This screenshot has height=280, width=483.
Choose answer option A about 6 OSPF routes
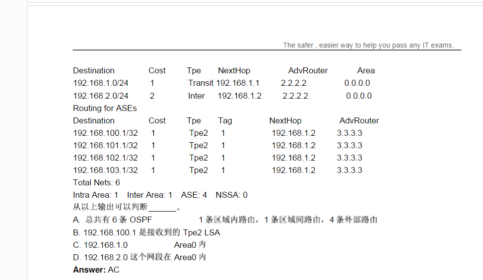point(113,220)
